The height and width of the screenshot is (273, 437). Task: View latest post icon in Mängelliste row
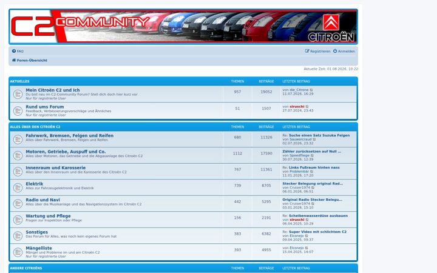pyautogui.click(x=307, y=248)
